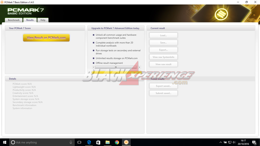Select 'Lightweight score: N/A' line

pyautogui.click(x=24, y=87)
